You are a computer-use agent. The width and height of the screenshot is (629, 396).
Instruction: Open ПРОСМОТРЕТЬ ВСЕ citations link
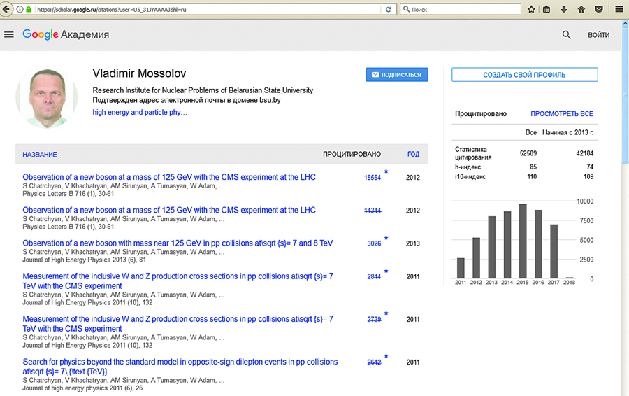562,113
